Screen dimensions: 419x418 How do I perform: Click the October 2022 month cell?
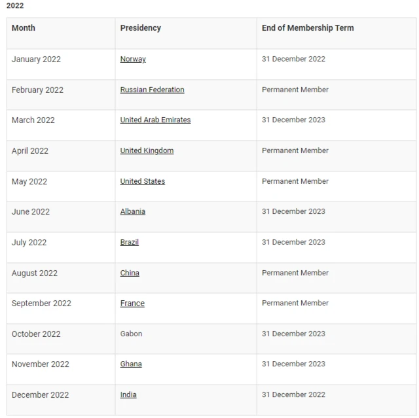(36, 334)
